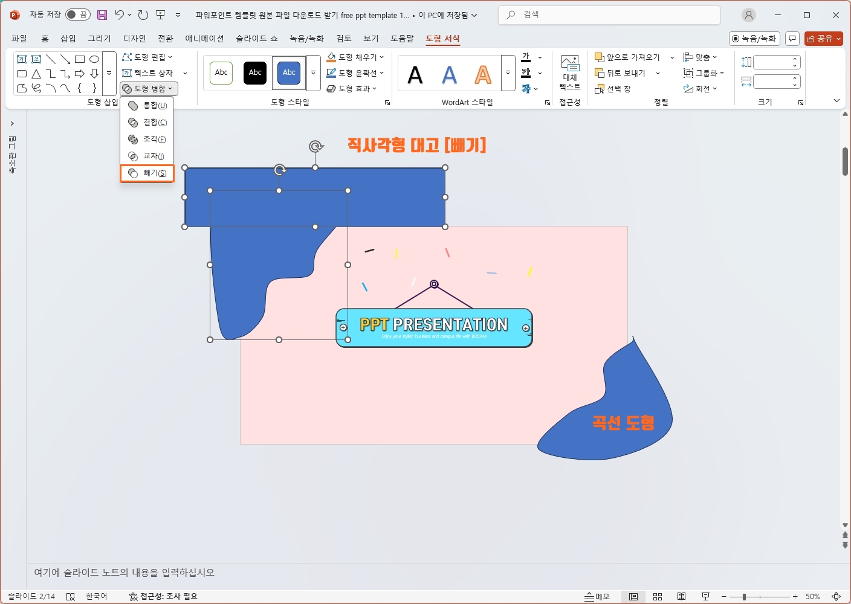Select the rectangle shape in shapes gallery

pyautogui.click(x=80, y=59)
